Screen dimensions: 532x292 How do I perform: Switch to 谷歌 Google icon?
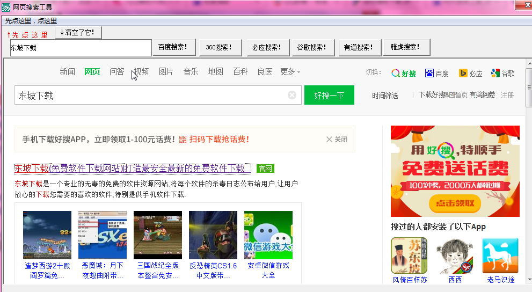pyautogui.click(x=495, y=73)
